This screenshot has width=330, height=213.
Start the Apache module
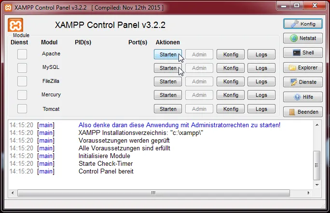point(168,54)
